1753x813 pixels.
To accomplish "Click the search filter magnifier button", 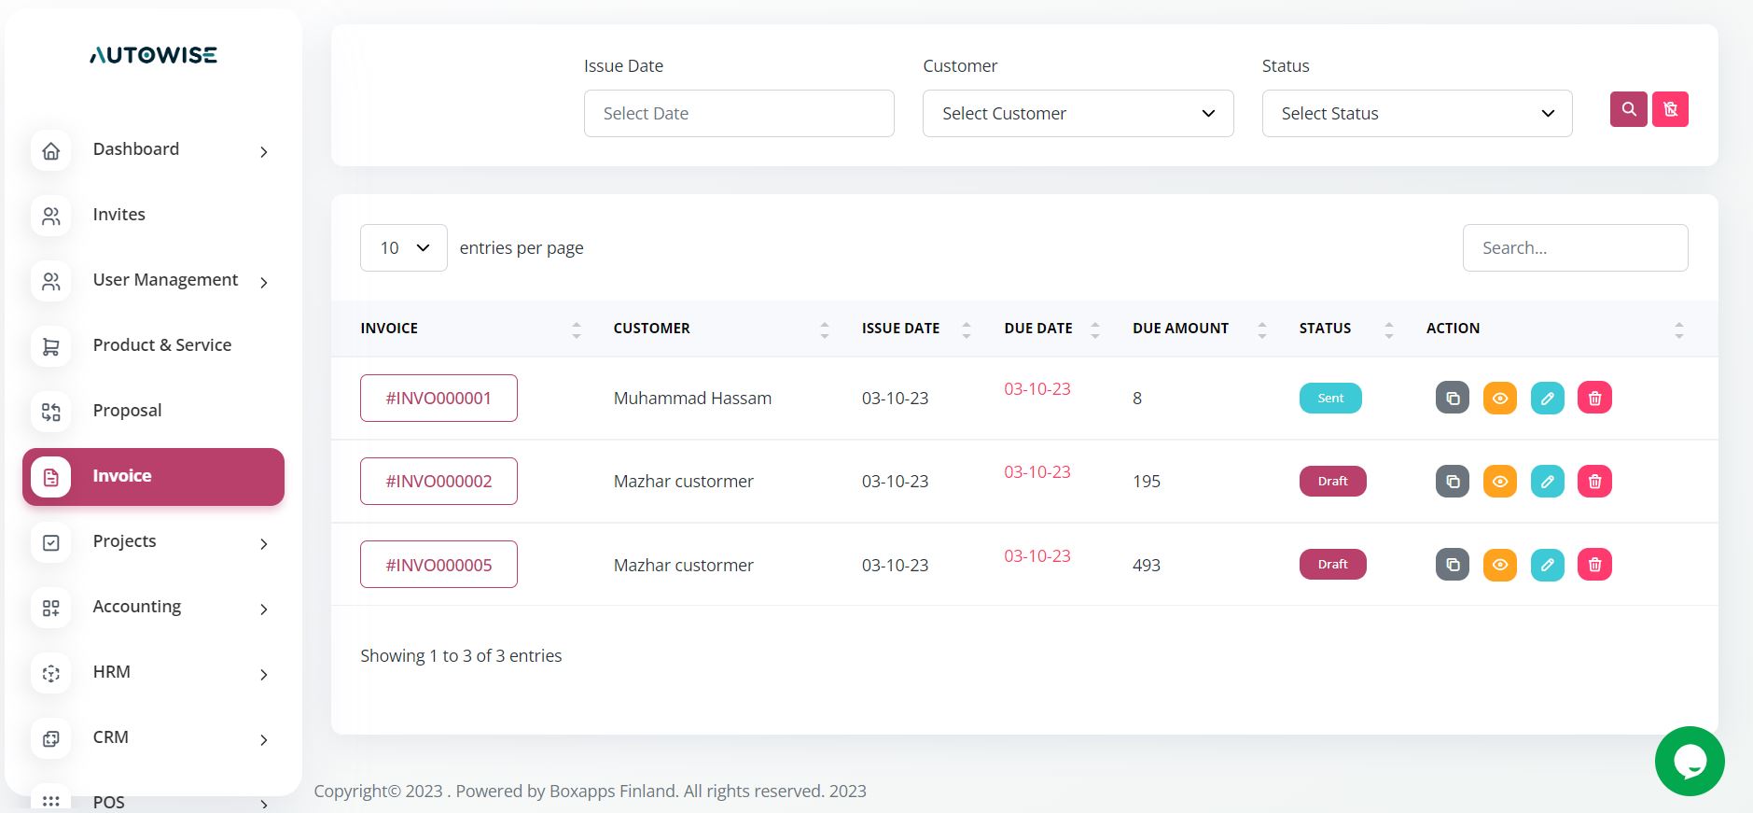I will pyautogui.click(x=1628, y=109).
